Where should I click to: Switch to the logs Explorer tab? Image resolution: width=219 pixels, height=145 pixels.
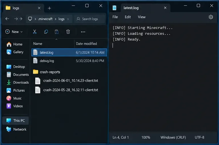coord(23,8)
